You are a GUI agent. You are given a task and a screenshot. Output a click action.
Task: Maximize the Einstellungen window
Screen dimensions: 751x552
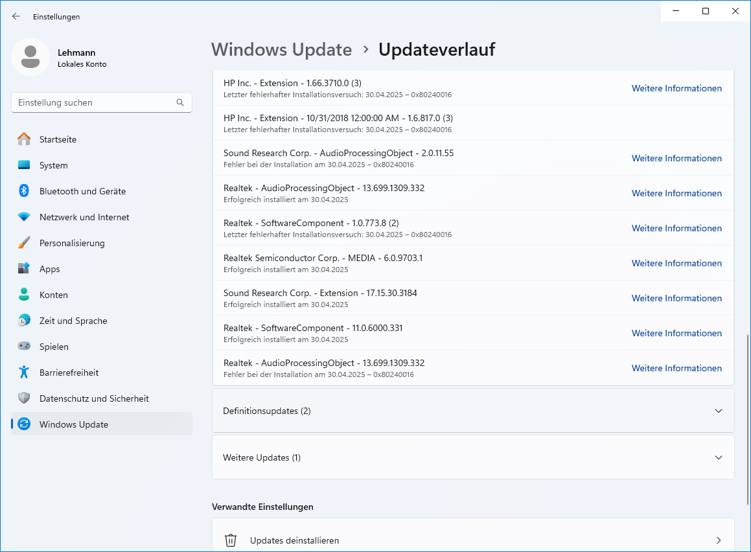tap(706, 11)
